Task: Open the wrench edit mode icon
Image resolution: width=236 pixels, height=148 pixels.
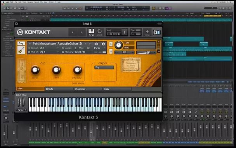Action: pyautogui.click(x=21, y=44)
